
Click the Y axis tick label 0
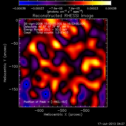[17, 20]
